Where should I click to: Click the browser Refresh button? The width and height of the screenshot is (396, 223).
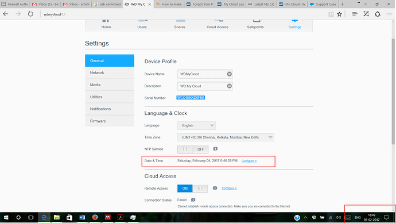[x=30, y=14]
